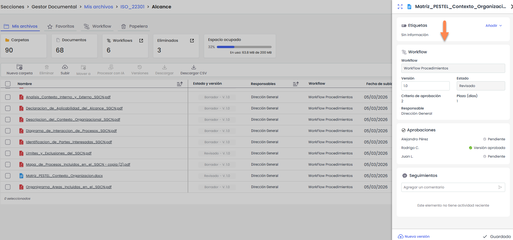
Task: Open Workflows card external link icon
Action: tap(141, 41)
